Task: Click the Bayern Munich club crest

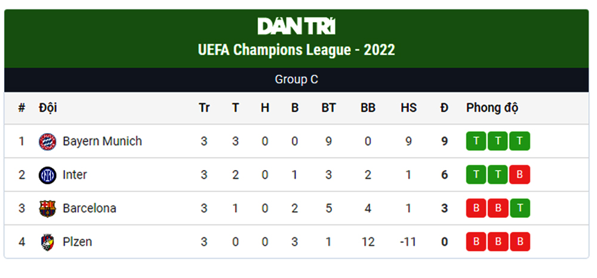Action: (48, 141)
